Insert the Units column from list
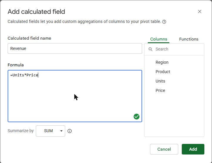Image resolution: width=212 pixels, height=163 pixels. 160,81
